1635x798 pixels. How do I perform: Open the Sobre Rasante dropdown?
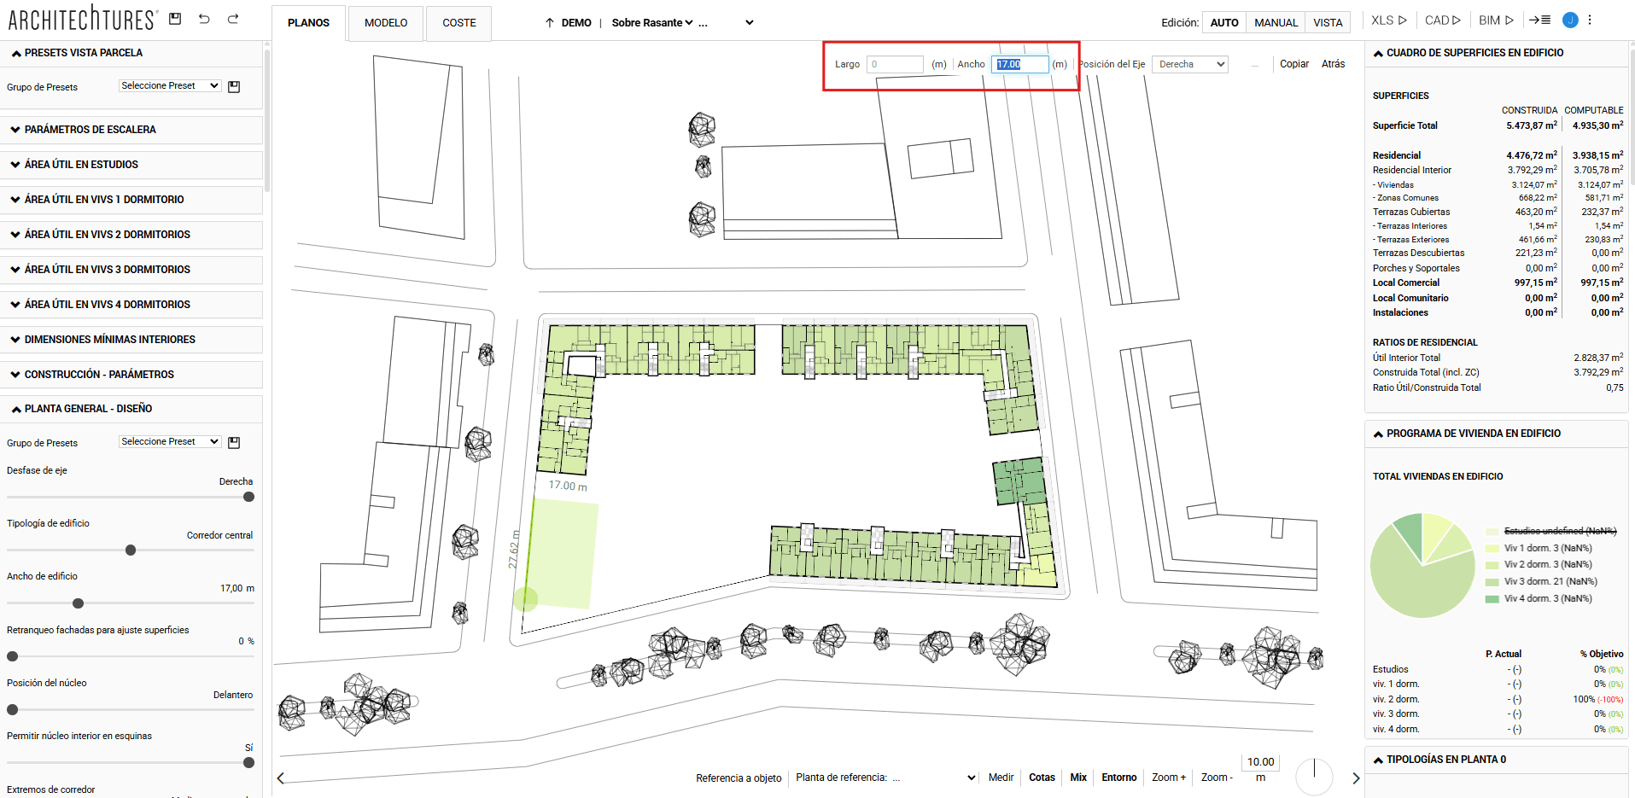pyautogui.click(x=652, y=23)
